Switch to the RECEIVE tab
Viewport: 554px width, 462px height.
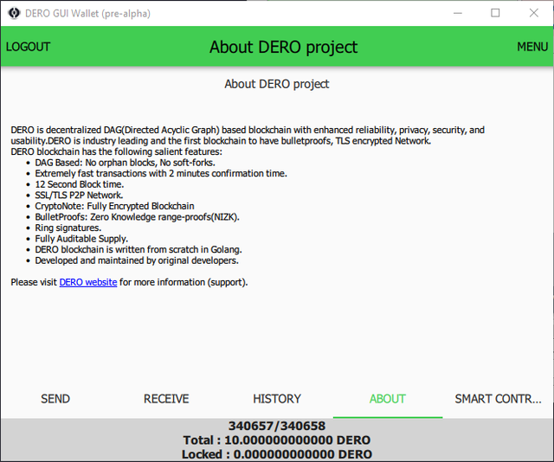click(x=166, y=399)
